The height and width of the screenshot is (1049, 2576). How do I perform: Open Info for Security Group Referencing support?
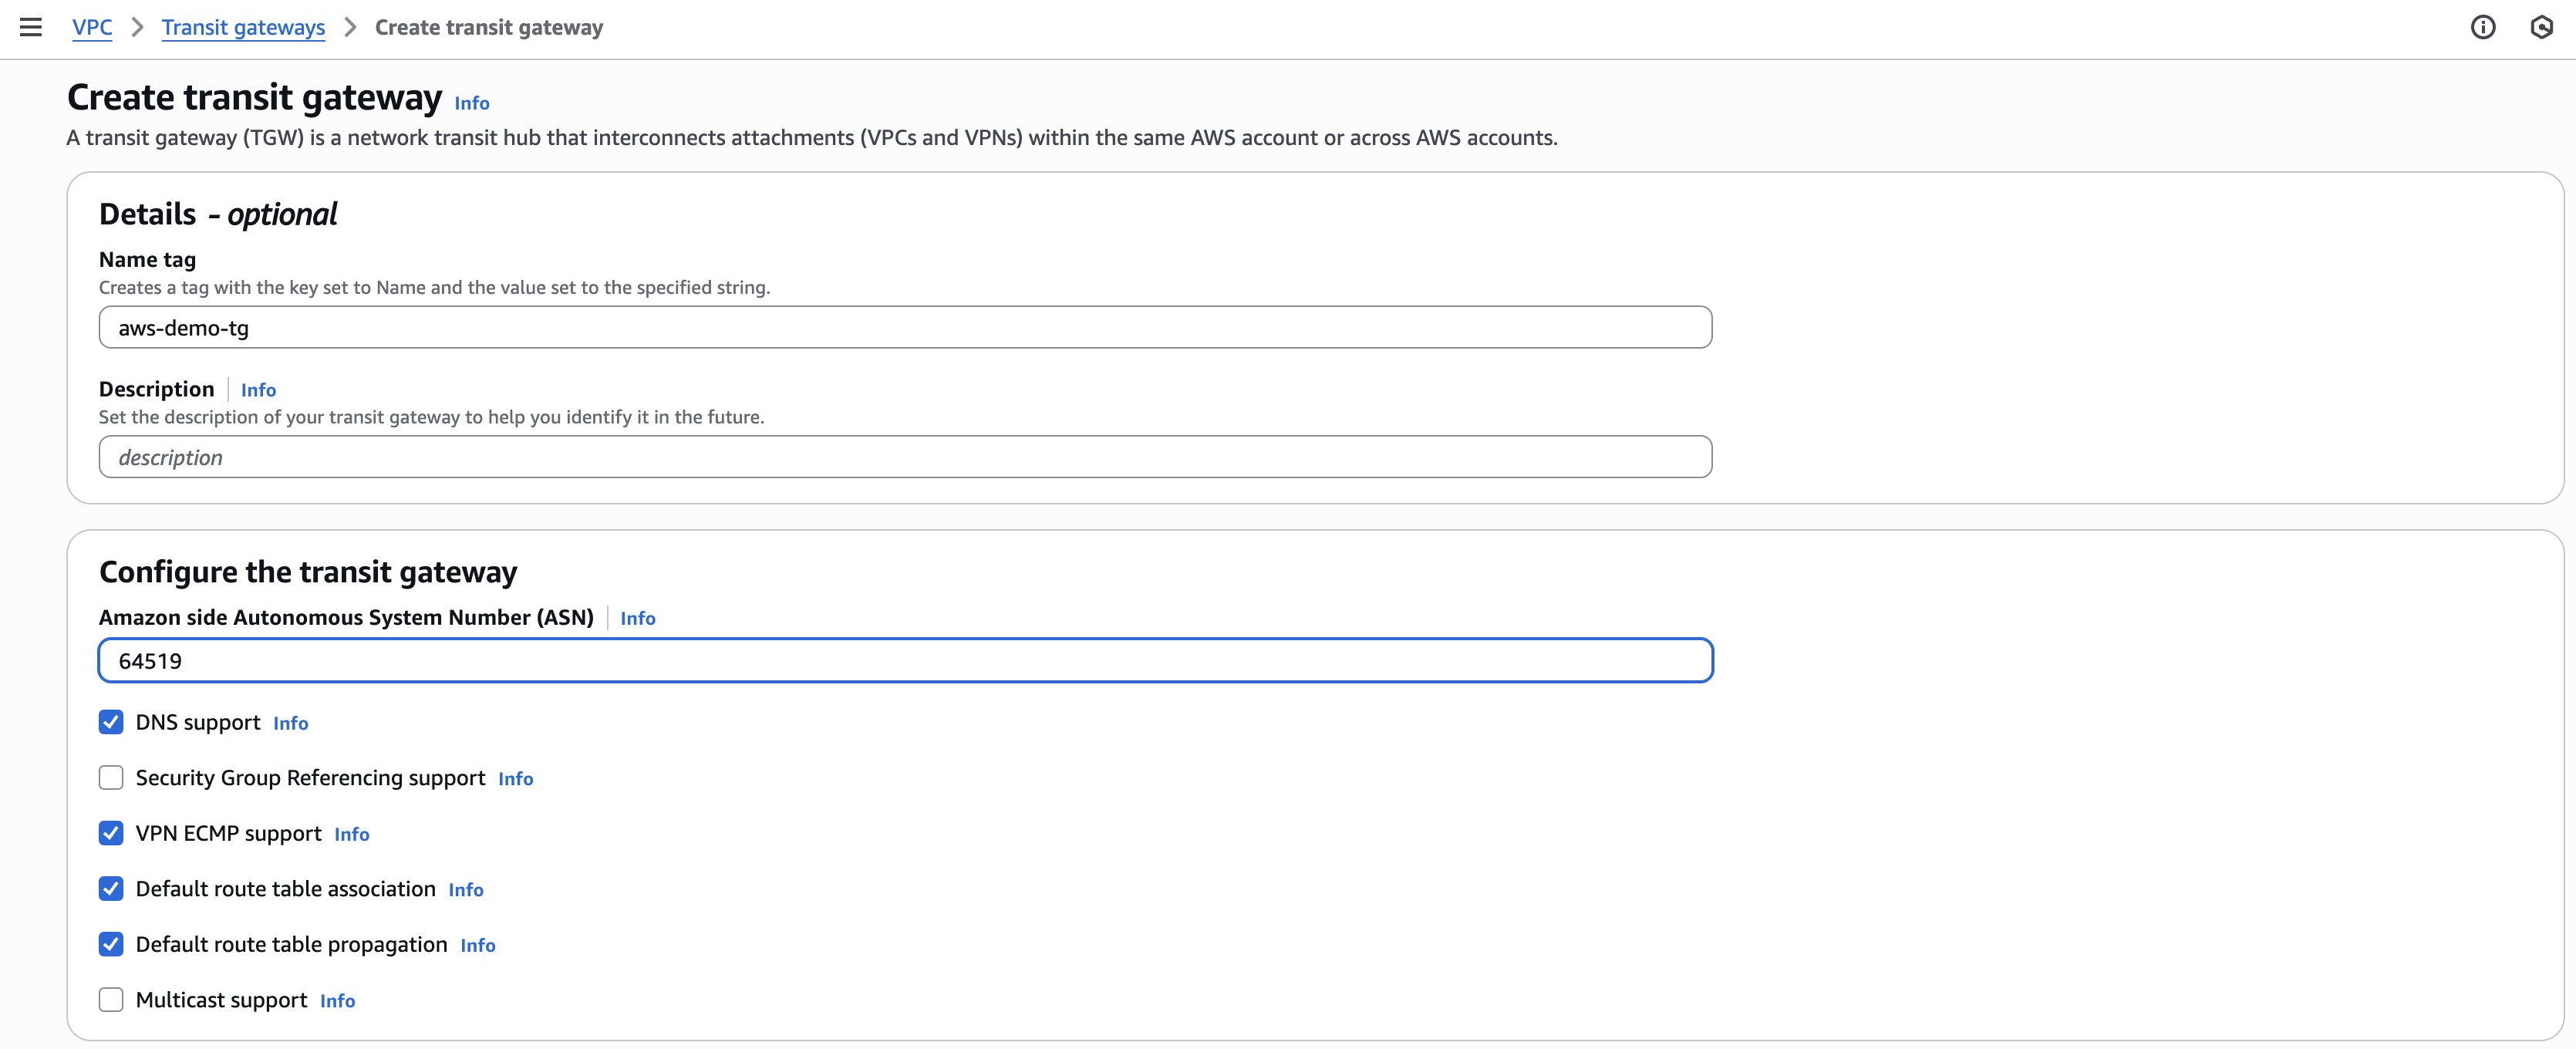[516, 779]
